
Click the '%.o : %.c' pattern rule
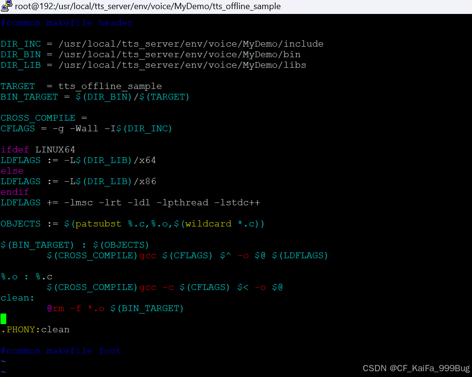(26, 277)
